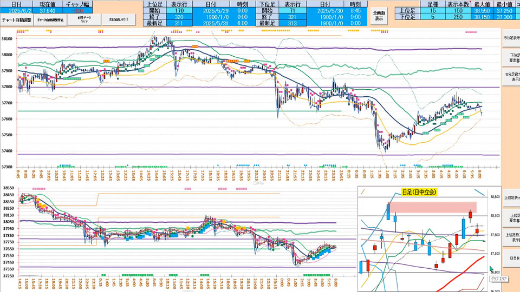Select the ギャップ幅 header cell
The height and width of the screenshot is (292, 520).
[x=77, y=4]
